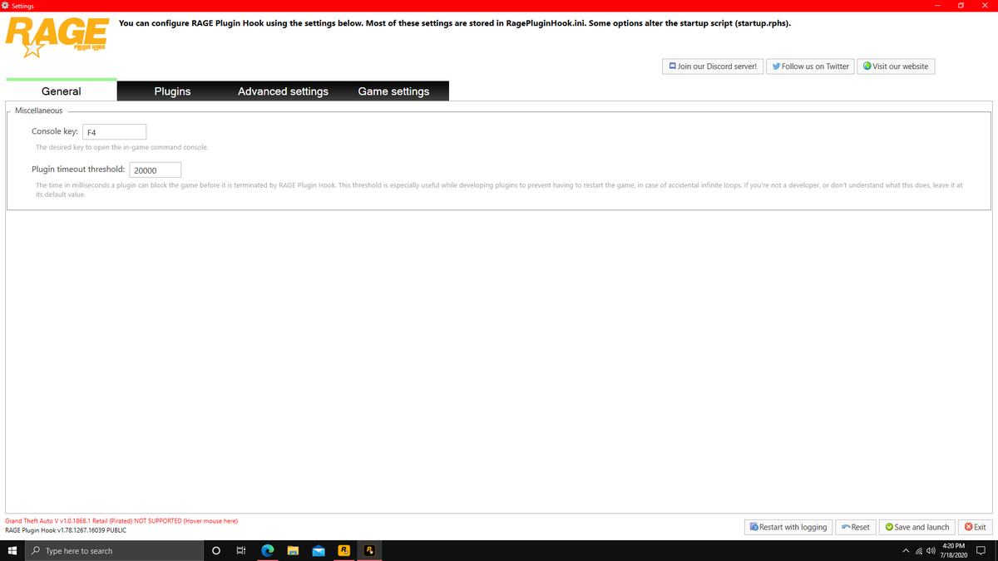Screen dimensions: 998x561
Task: Open Microsoft Edge from the taskbar
Action: 268,550
